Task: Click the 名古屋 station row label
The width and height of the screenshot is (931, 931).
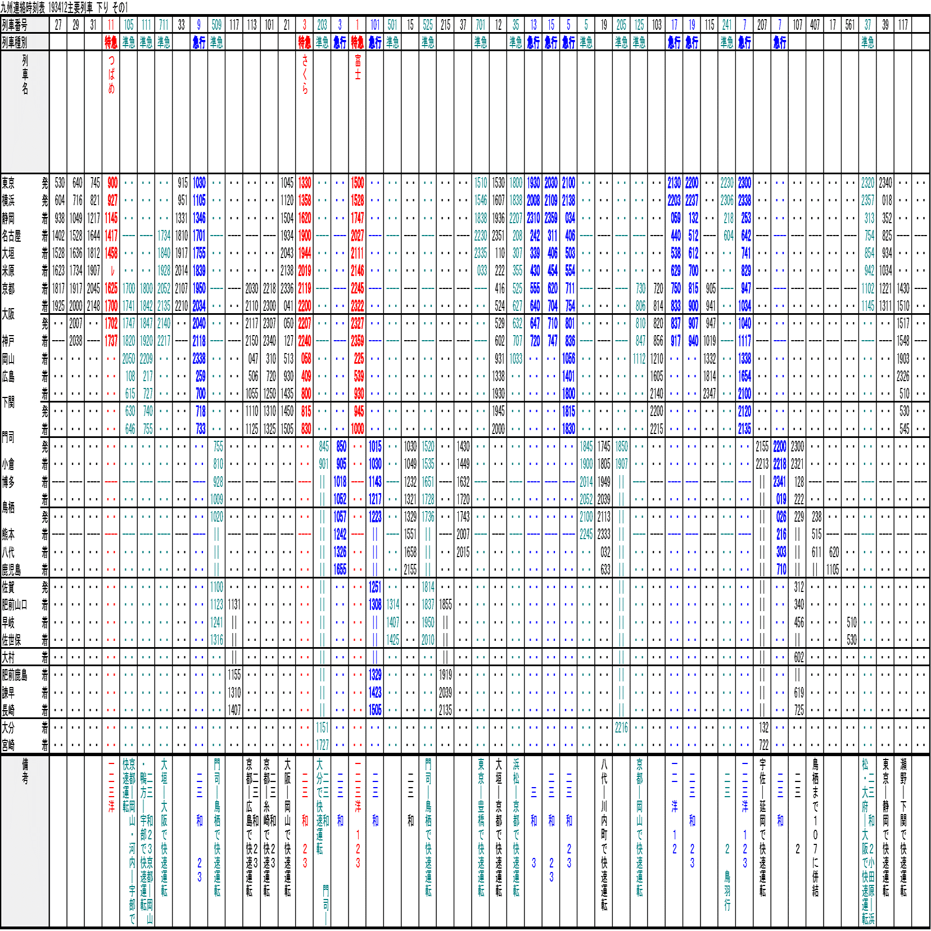Action: tap(11, 236)
